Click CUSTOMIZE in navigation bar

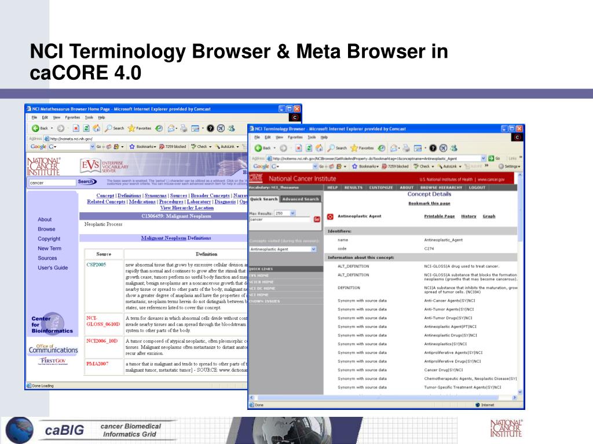coord(381,187)
